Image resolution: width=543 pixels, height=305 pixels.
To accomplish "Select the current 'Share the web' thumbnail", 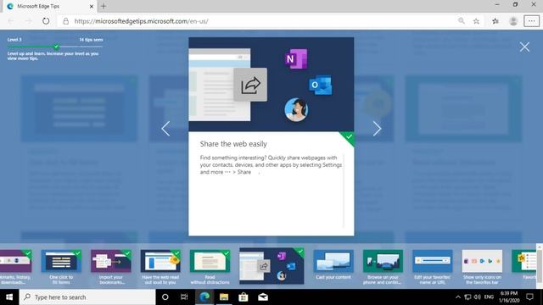I will [x=271, y=266].
